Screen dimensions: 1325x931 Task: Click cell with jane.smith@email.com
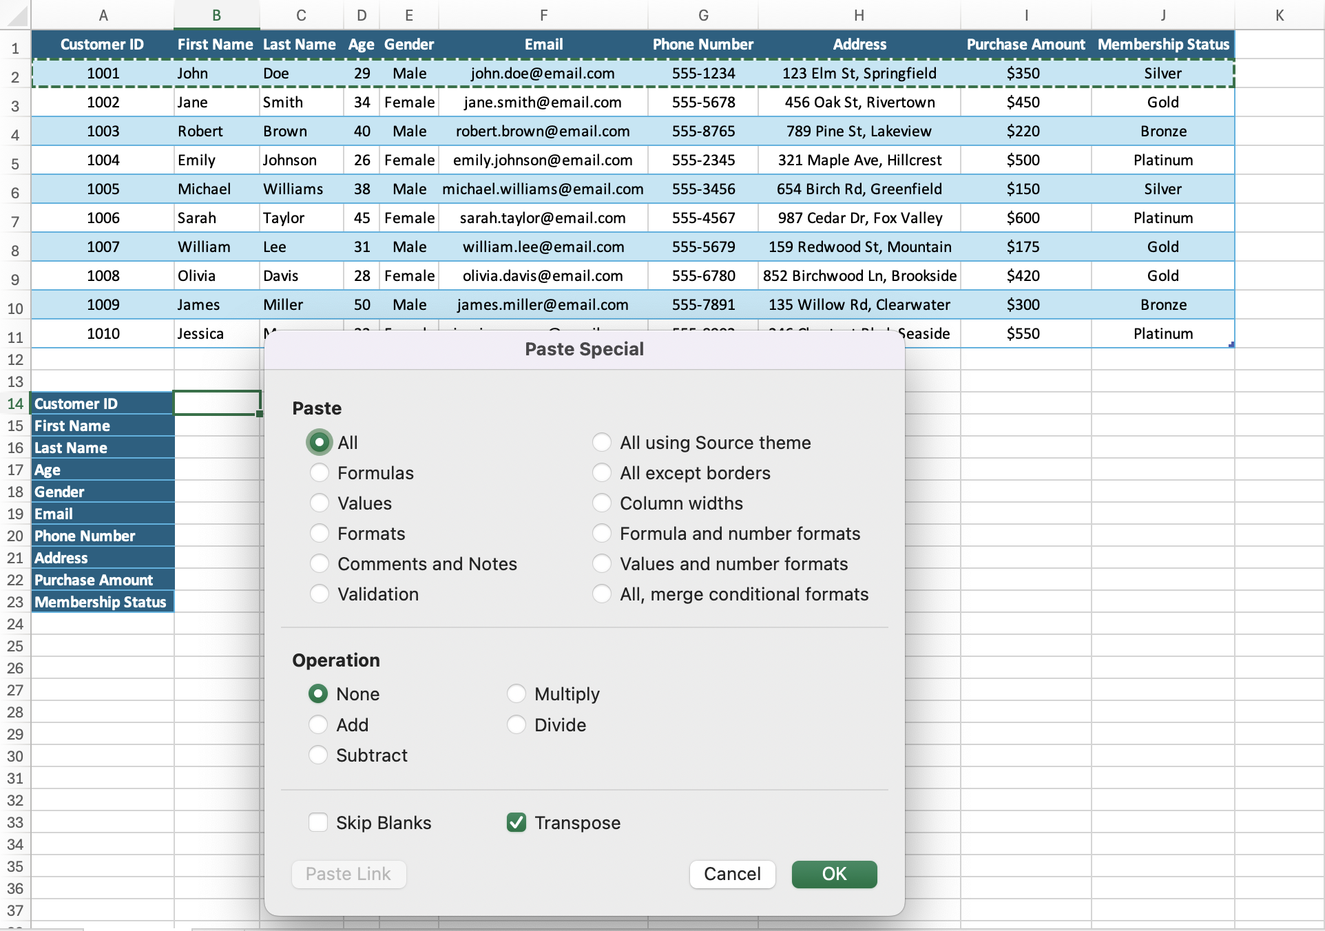tap(543, 102)
